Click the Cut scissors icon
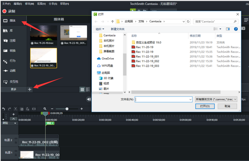249x161 pixels. click(15, 109)
